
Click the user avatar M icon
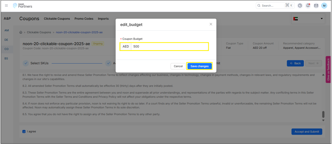324,5
